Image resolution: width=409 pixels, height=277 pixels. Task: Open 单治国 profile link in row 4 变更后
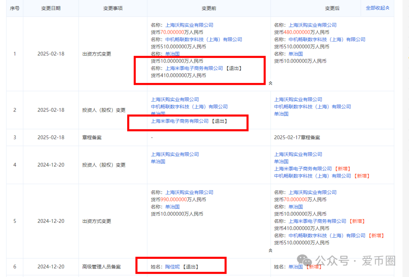click(281, 161)
